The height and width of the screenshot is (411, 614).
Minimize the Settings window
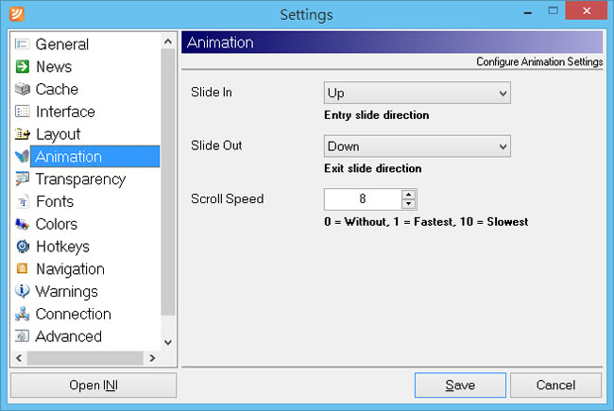(x=527, y=13)
